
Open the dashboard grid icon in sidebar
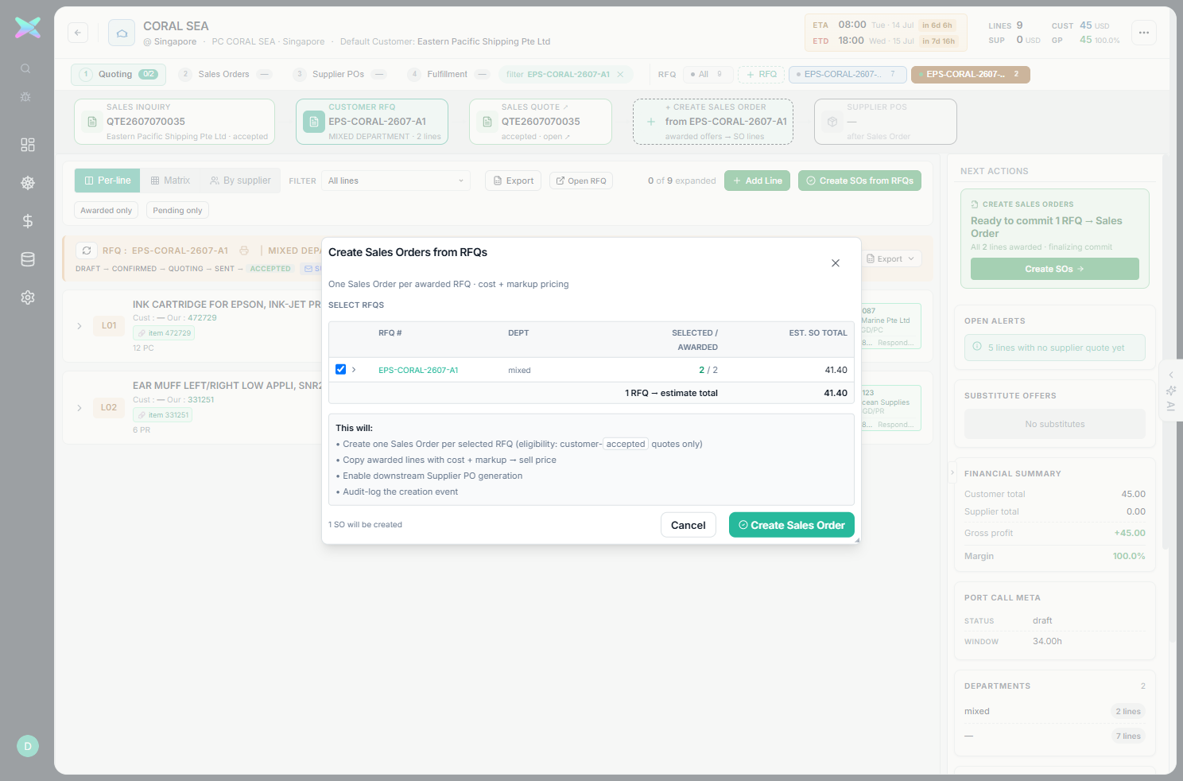(x=28, y=145)
